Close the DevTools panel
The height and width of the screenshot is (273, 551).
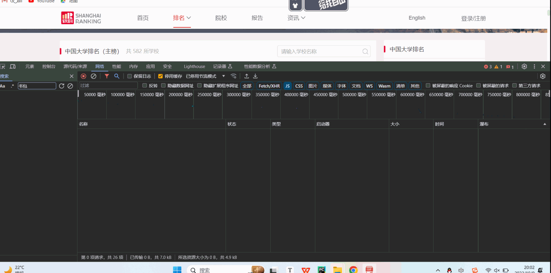click(543, 67)
